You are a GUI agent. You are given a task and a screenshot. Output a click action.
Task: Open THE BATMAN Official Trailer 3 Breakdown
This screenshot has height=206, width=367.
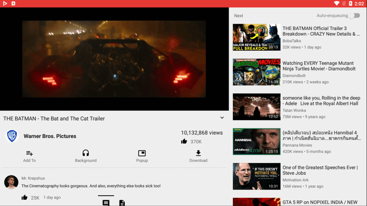[x=321, y=31]
